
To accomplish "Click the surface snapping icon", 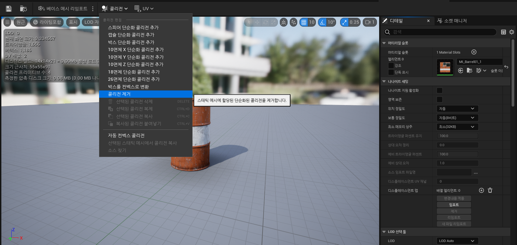I will tap(294, 22).
